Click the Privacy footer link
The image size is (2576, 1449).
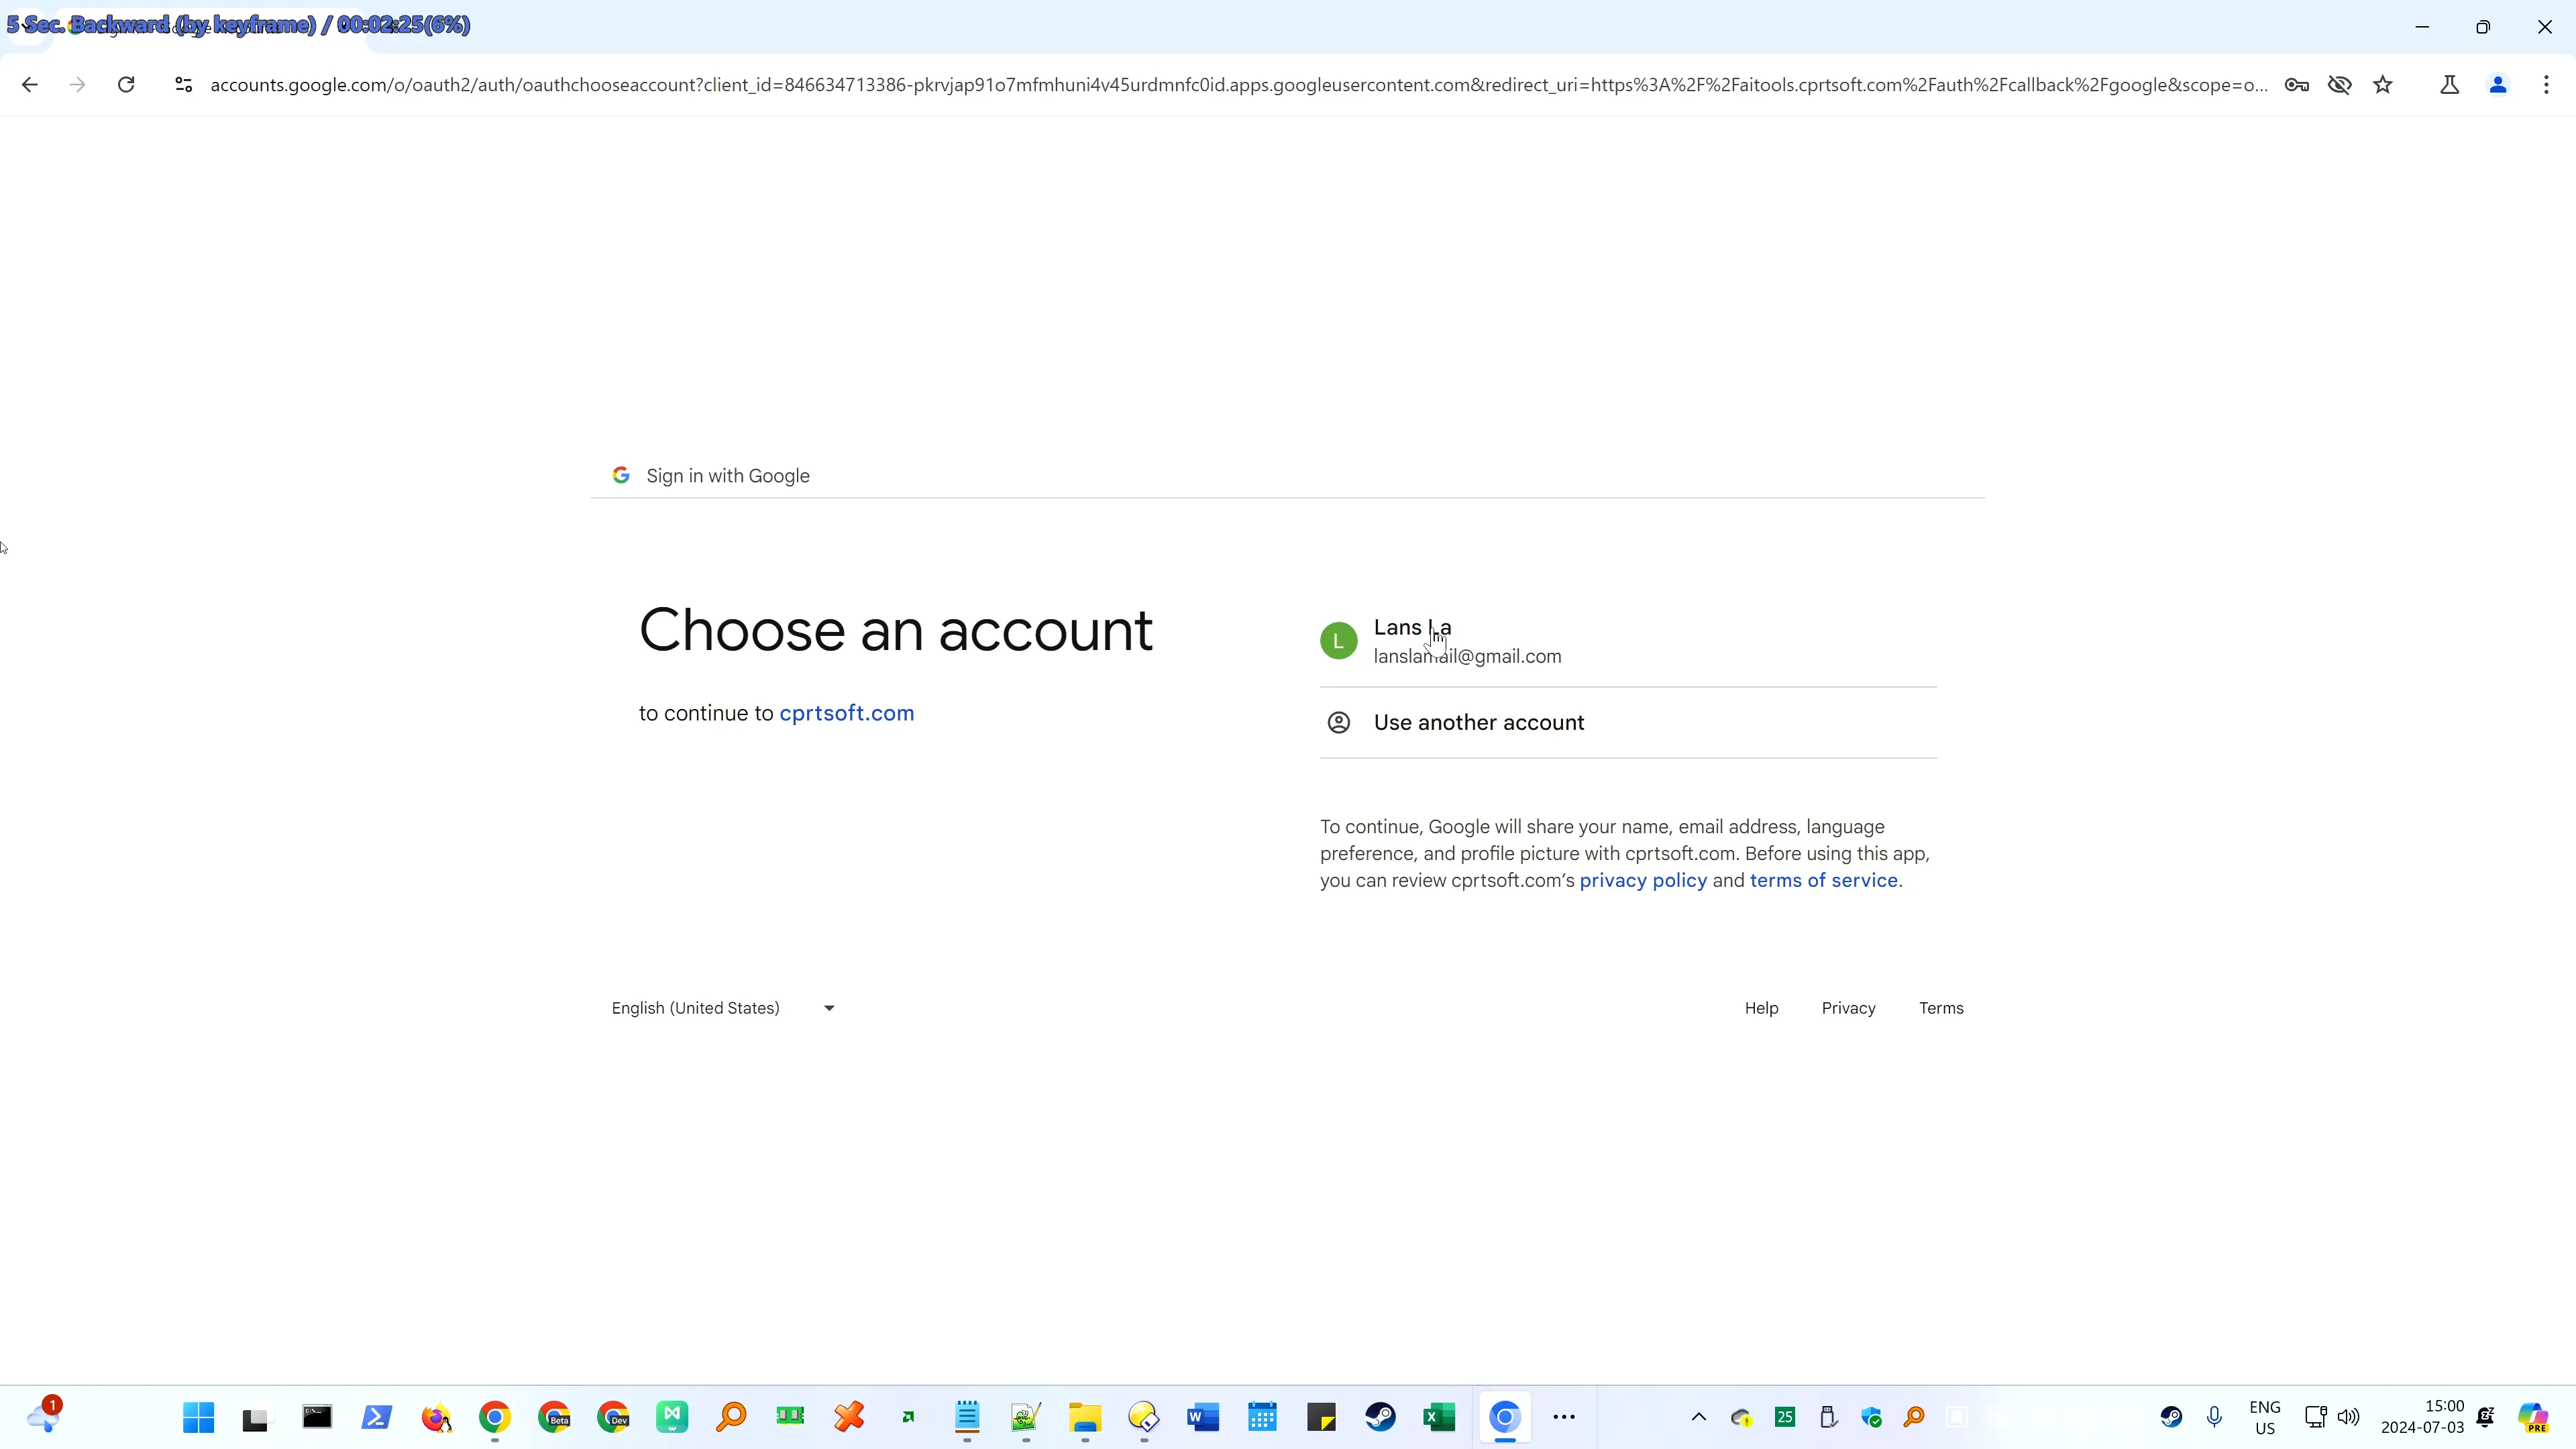(1848, 1008)
